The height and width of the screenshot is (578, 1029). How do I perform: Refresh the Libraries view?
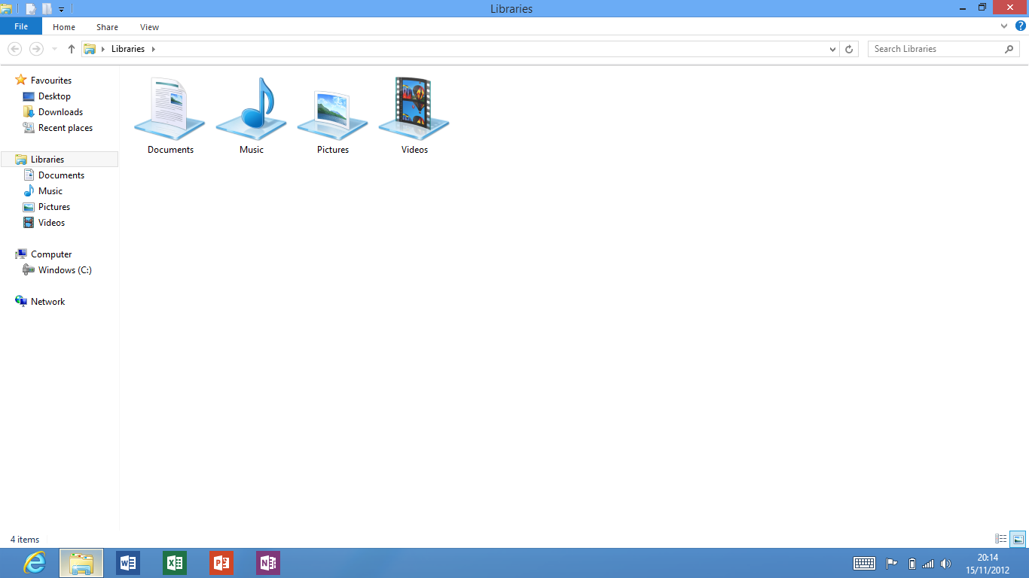click(849, 49)
